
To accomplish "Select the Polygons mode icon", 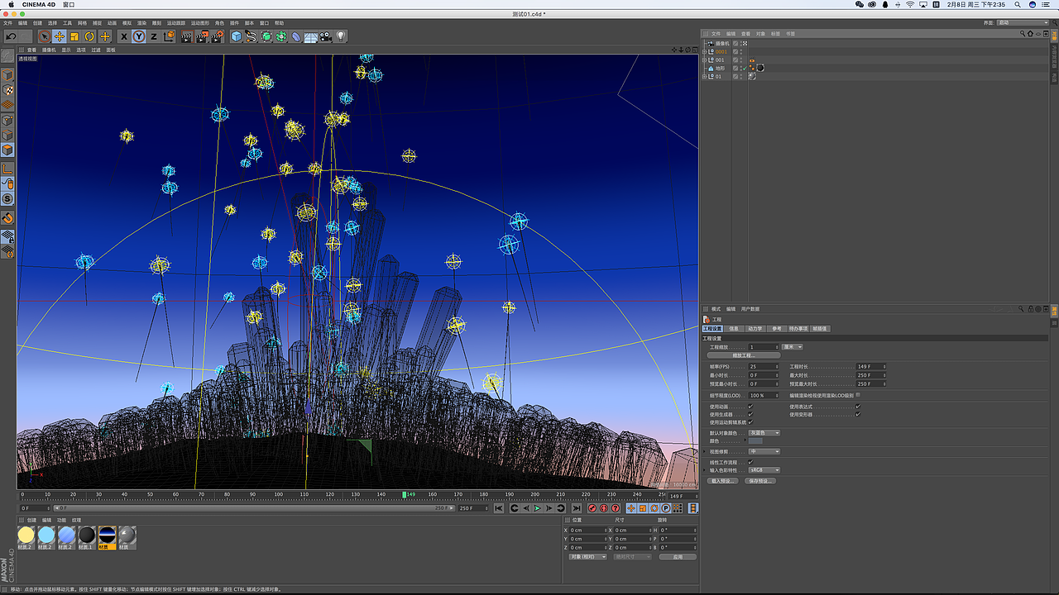I will [x=7, y=150].
